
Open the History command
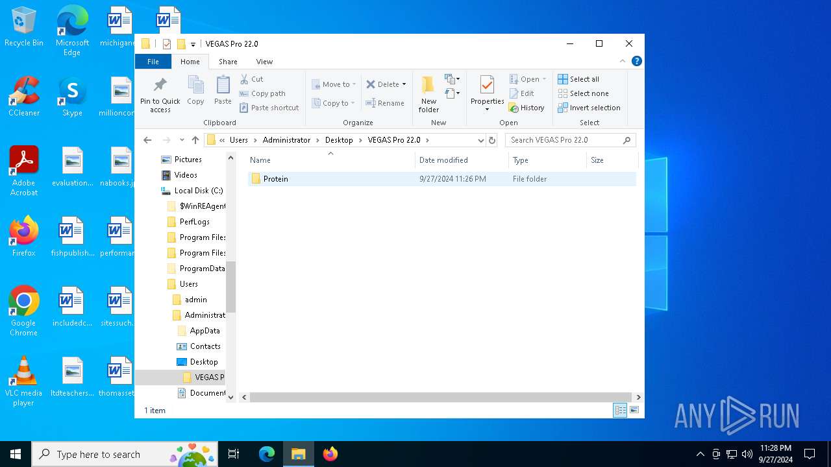point(527,108)
